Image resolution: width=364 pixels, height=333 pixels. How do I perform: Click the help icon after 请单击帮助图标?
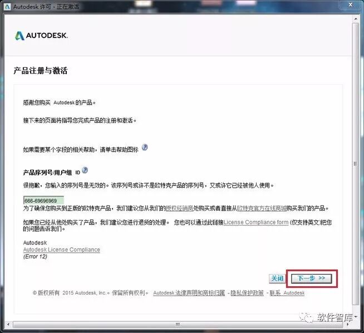(x=145, y=147)
